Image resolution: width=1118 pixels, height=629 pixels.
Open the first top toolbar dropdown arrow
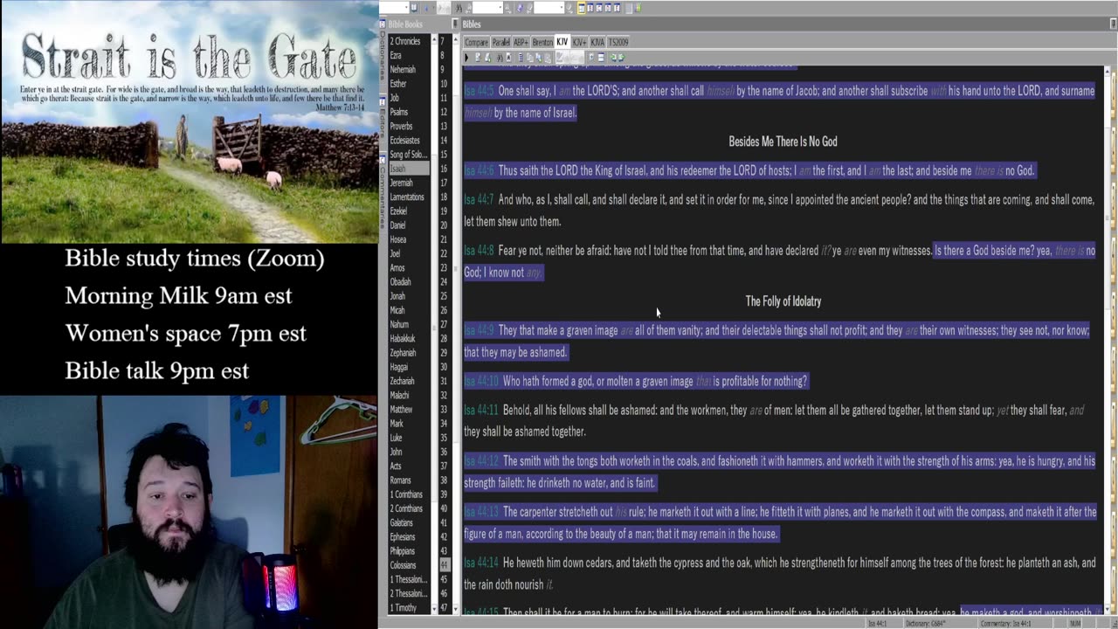point(406,8)
